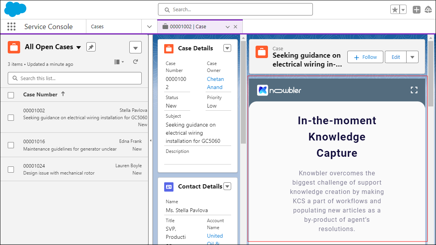Click the contact name Edna Frank

130,141
